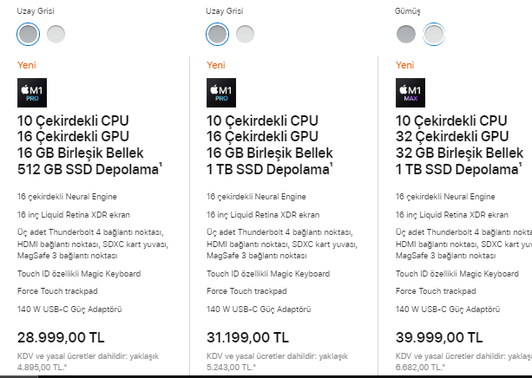Click the 32 GB Birleşik Bellek heading line
Viewport: 532px width, 378px height.
coord(458,152)
